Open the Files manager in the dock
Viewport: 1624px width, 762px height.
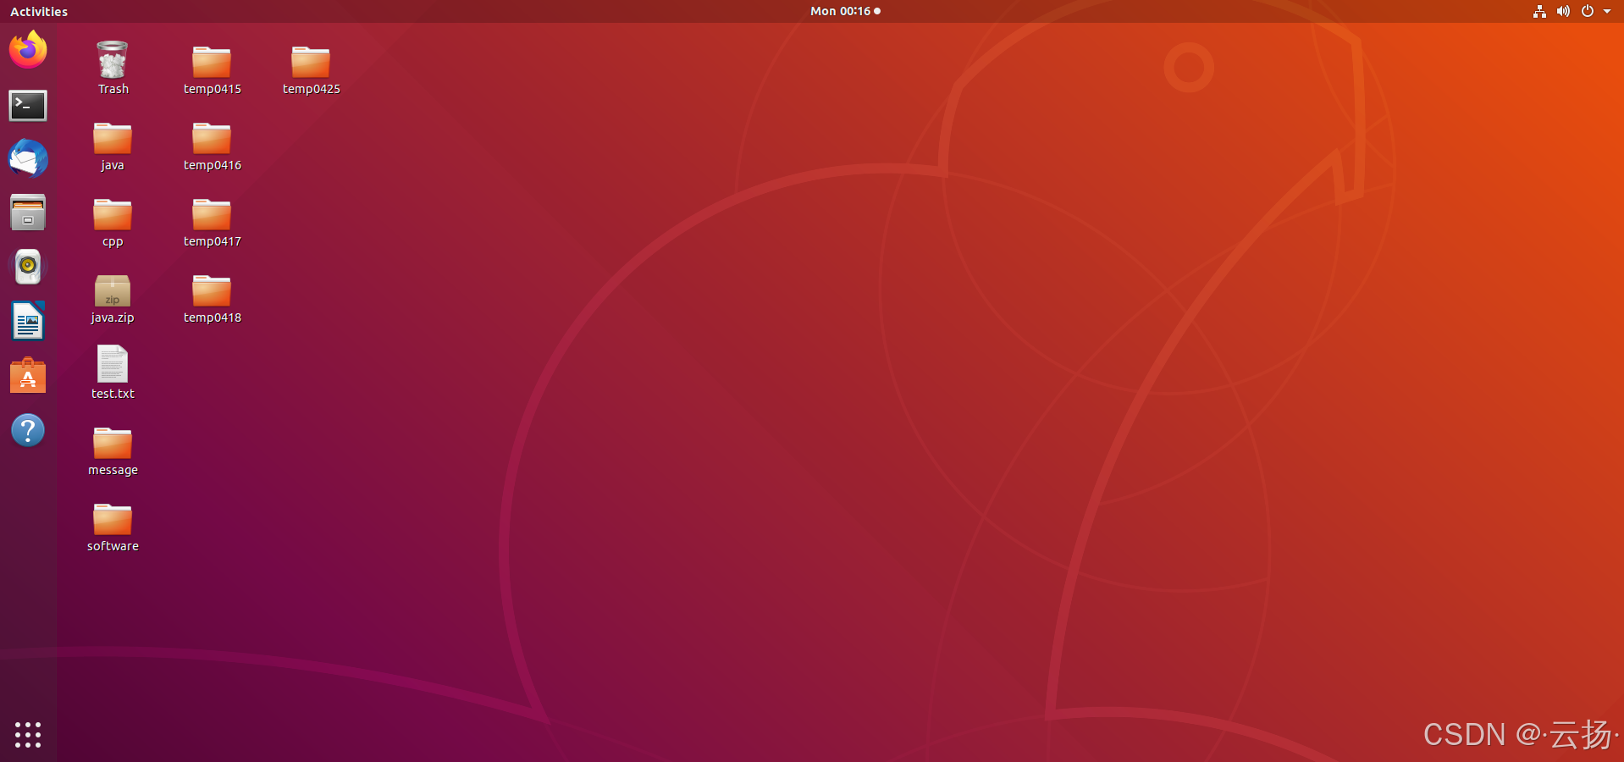[28, 213]
